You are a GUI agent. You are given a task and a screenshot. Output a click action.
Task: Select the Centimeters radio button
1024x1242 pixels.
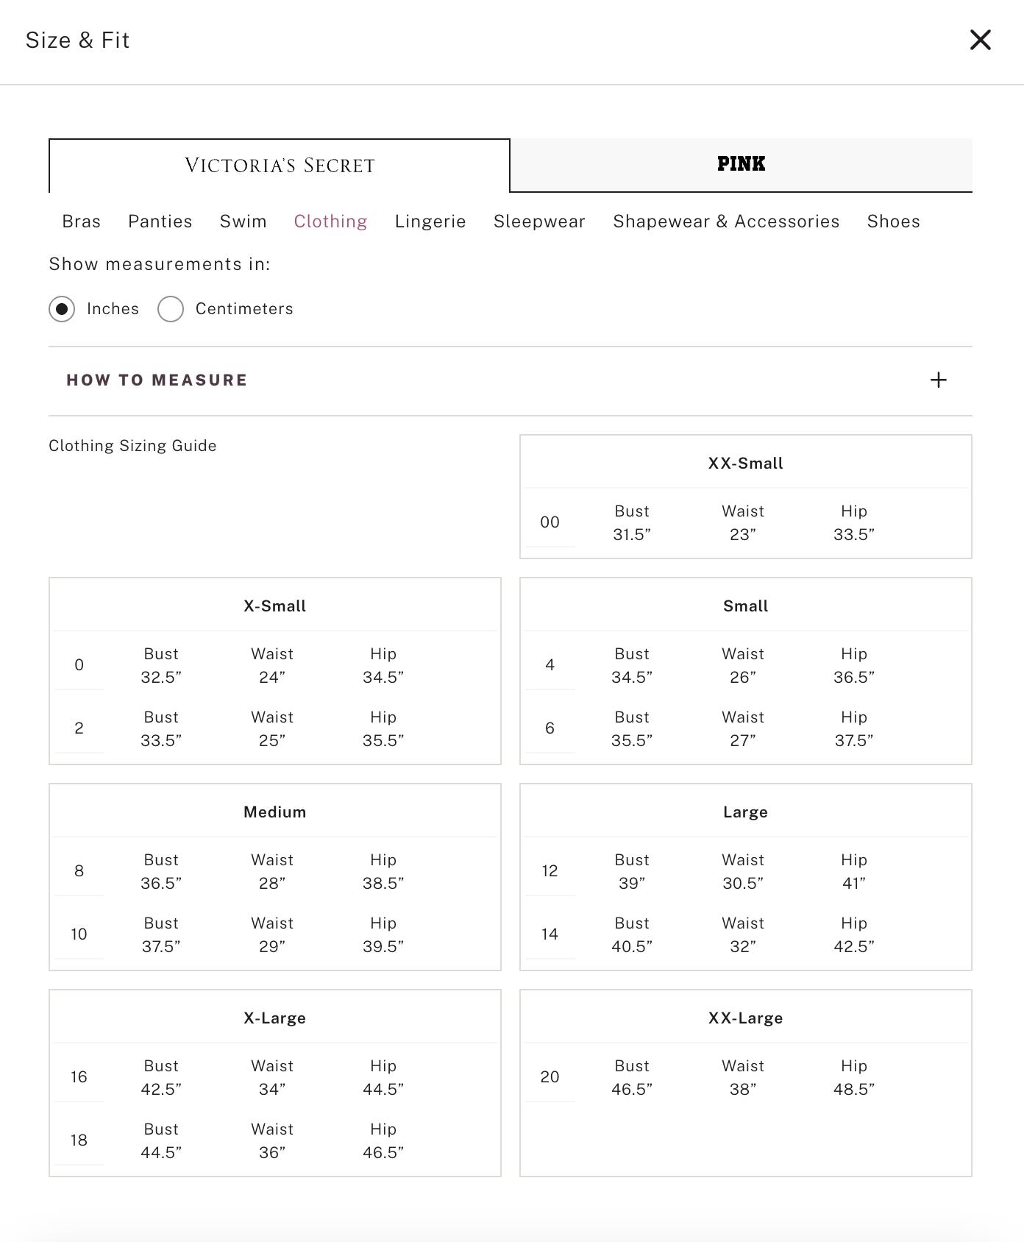[x=171, y=309]
